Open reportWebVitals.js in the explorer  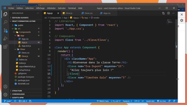pyautogui.click(x=26, y=66)
